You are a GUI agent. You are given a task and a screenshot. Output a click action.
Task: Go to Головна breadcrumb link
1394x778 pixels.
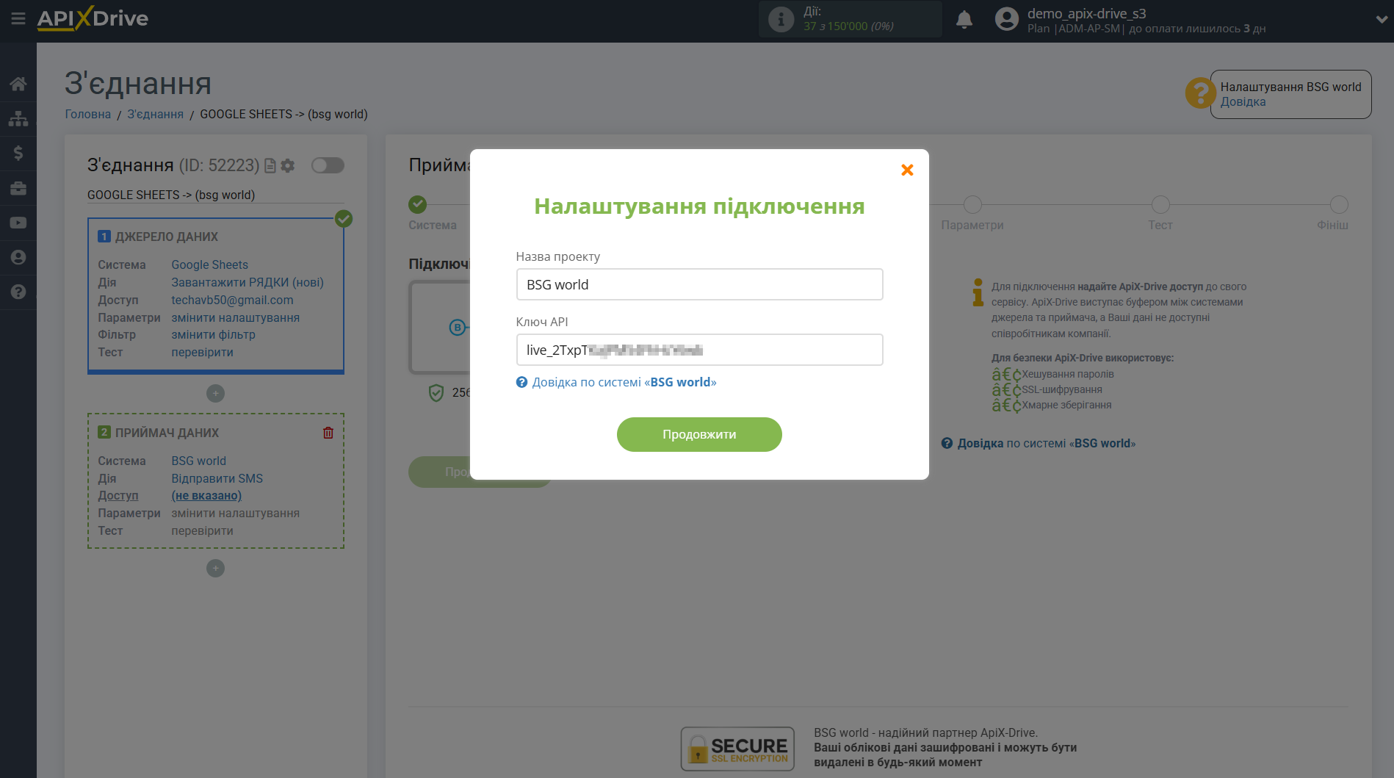(x=87, y=114)
